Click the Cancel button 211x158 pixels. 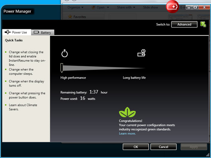[x=164, y=147]
